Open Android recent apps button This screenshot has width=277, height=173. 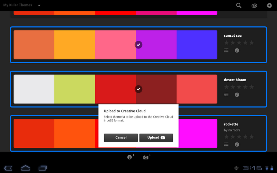[43, 168]
